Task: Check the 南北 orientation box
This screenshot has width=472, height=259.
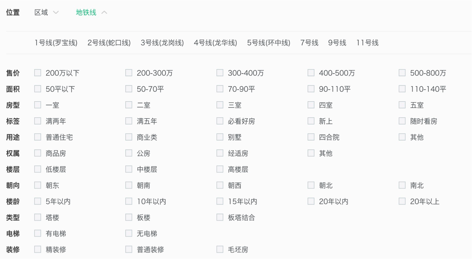Action: point(402,185)
